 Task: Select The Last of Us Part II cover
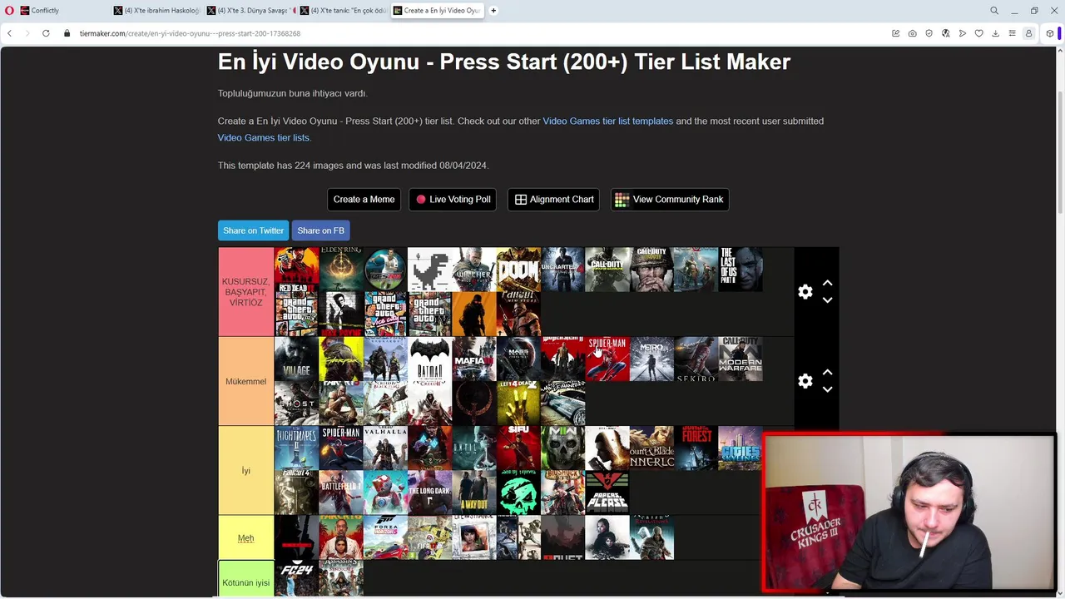tap(740, 270)
